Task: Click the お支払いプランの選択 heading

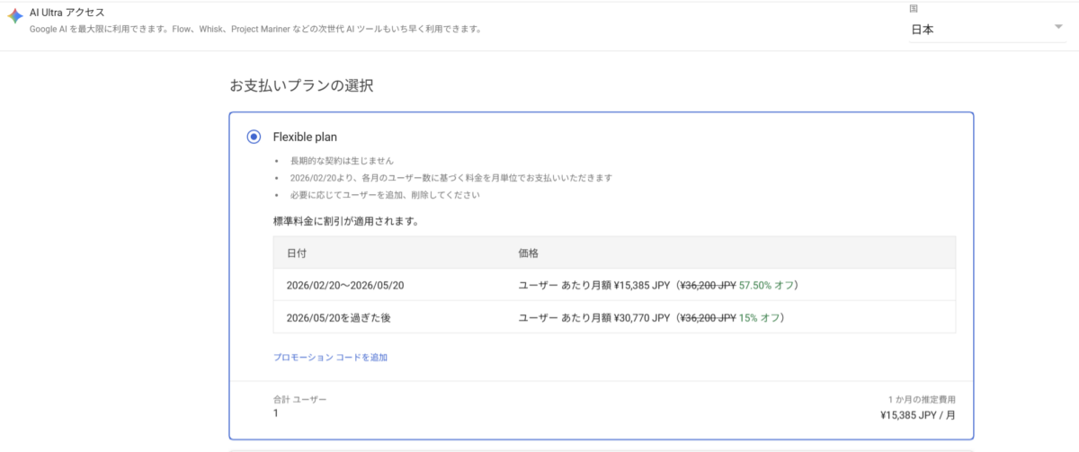Action: pyautogui.click(x=301, y=86)
